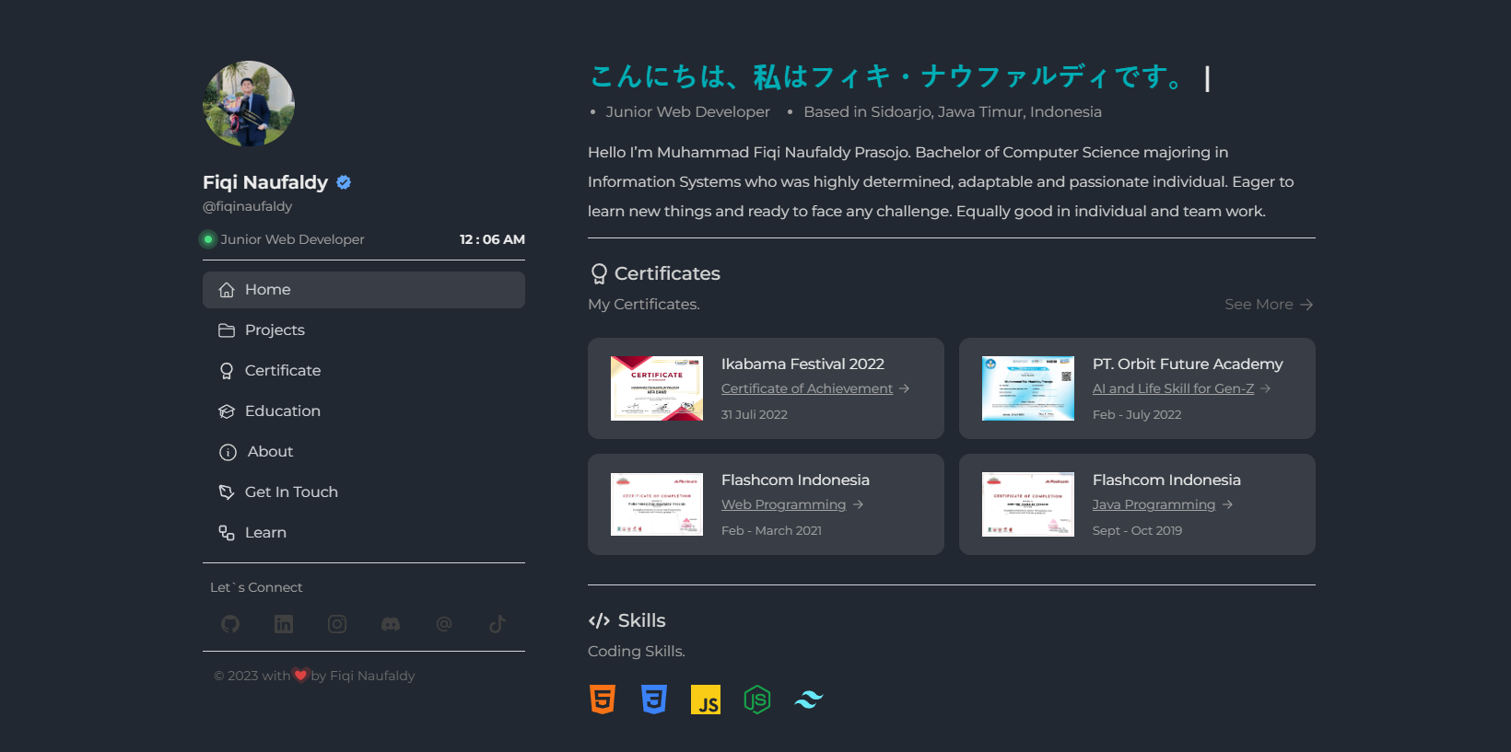
Task: Click the tag icon for Get In Touch
Action: coord(227,492)
